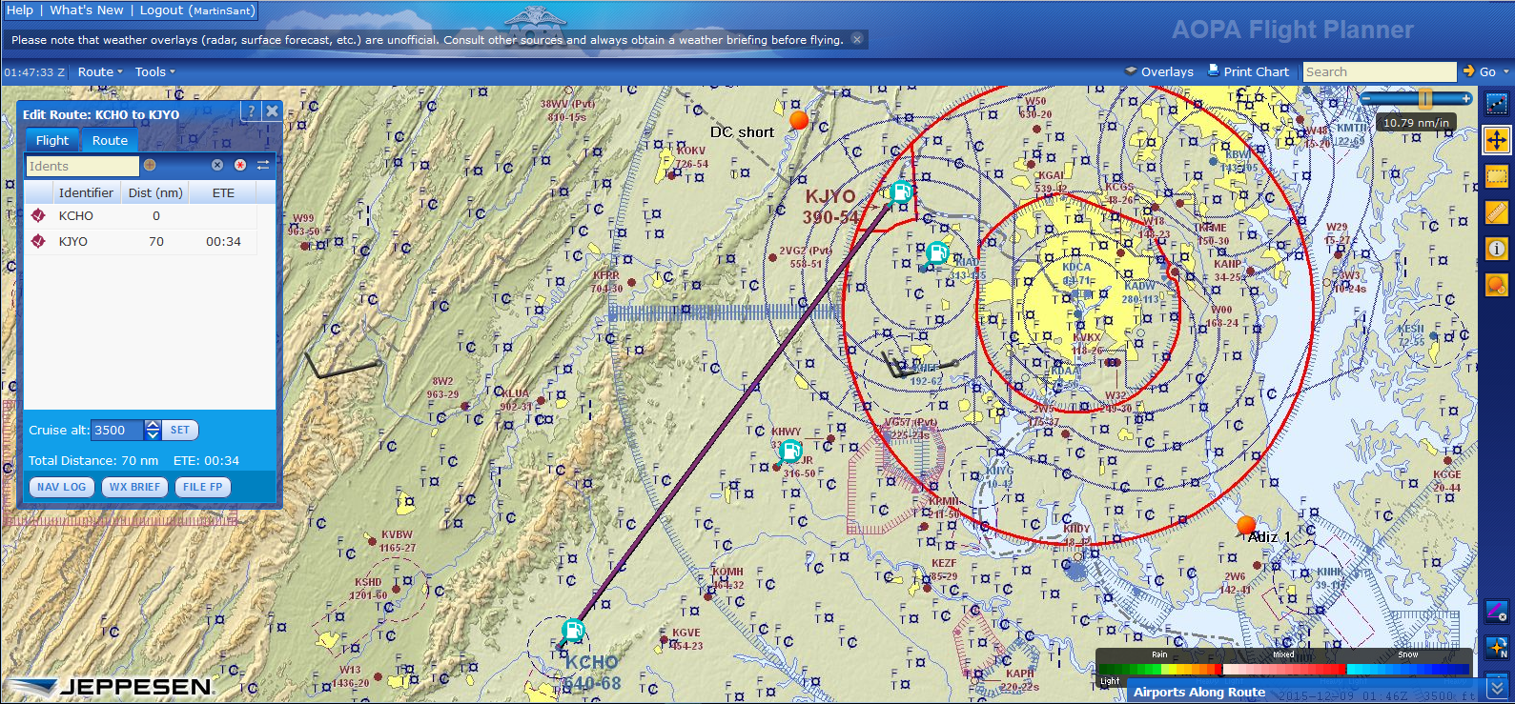Viewport: 1515px width, 704px height.
Task: Click the KCHO waypoint row icon
Action: click(38, 216)
